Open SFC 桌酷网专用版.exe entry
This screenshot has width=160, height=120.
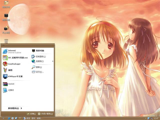pos(16,58)
